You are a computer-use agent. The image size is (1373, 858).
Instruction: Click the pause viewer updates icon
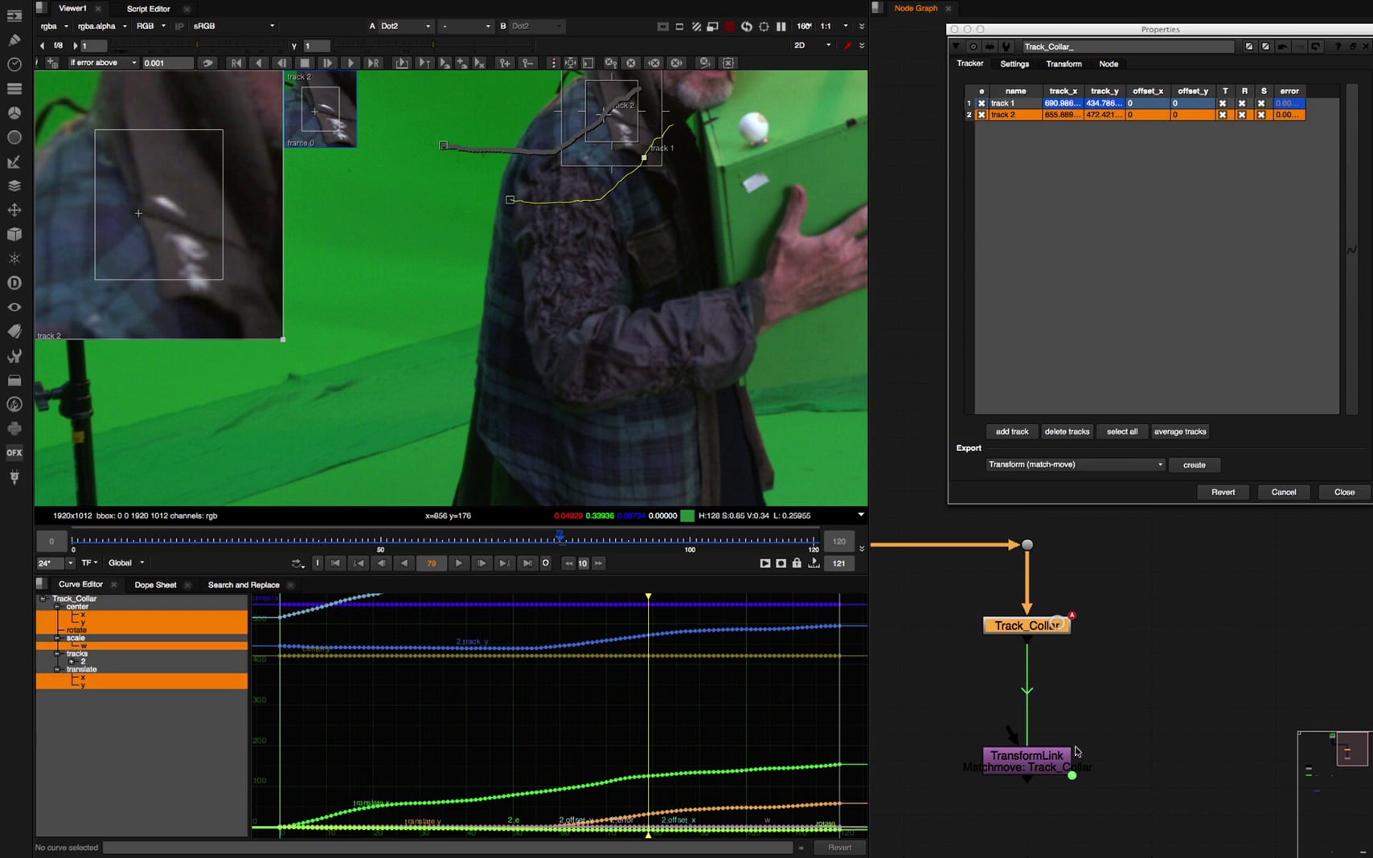[x=781, y=26]
